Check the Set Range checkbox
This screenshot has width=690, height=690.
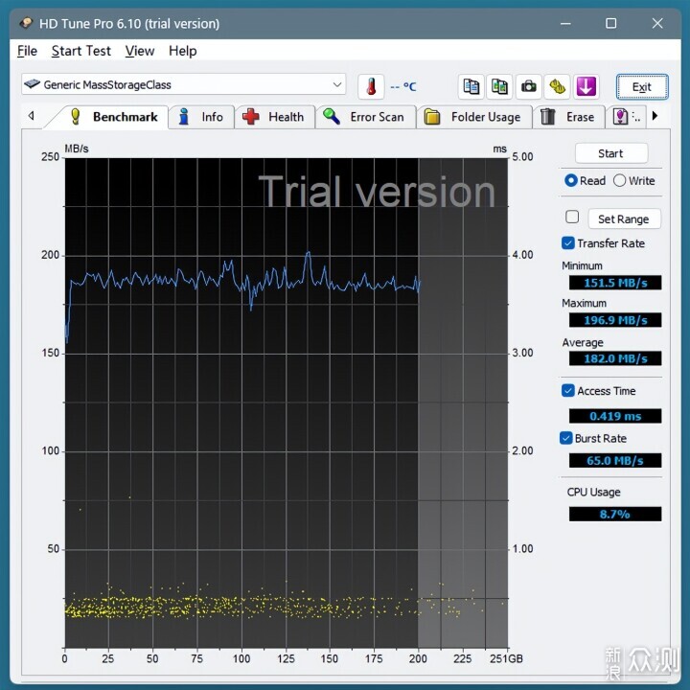572,217
